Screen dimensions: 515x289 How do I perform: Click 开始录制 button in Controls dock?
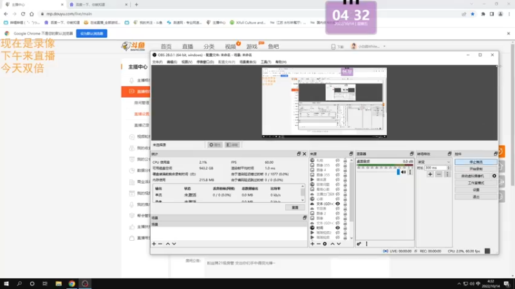(476, 169)
